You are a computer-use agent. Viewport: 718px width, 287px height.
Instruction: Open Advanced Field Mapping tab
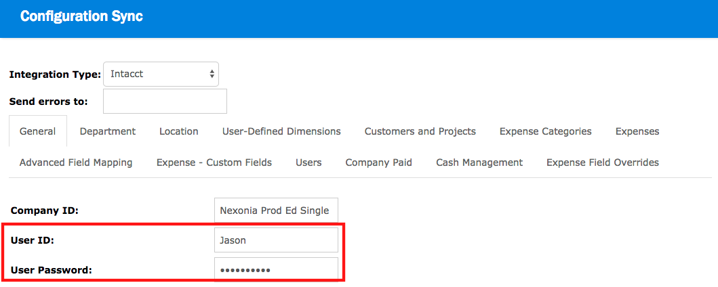tap(76, 162)
